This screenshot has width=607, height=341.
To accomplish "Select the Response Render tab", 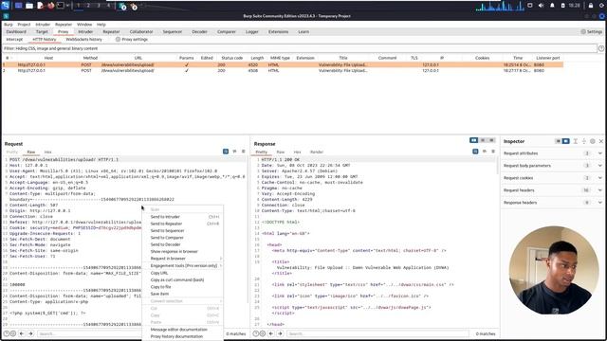I will pos(317,152).
